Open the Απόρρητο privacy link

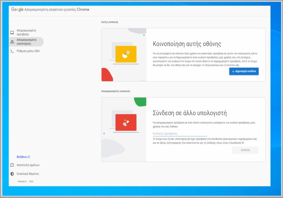click(22, 181)
